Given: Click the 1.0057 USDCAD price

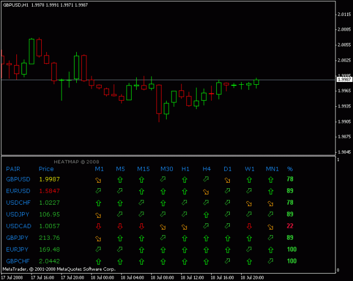Looking at the screenshot, I should 50,226.
